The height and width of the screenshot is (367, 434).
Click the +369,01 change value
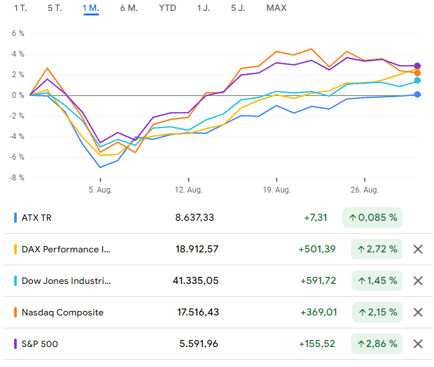point(319,312)
